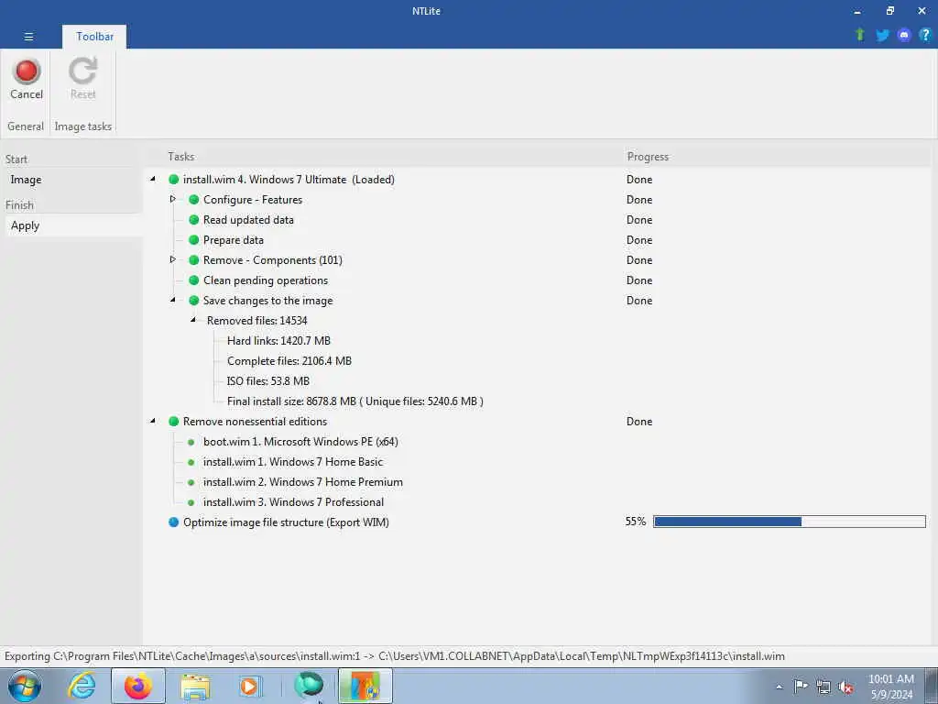Open Internet Explorer from the taskbar
The width and height of the screenshot is (938, 704).
pyautogui.click(x=82, y=686)
